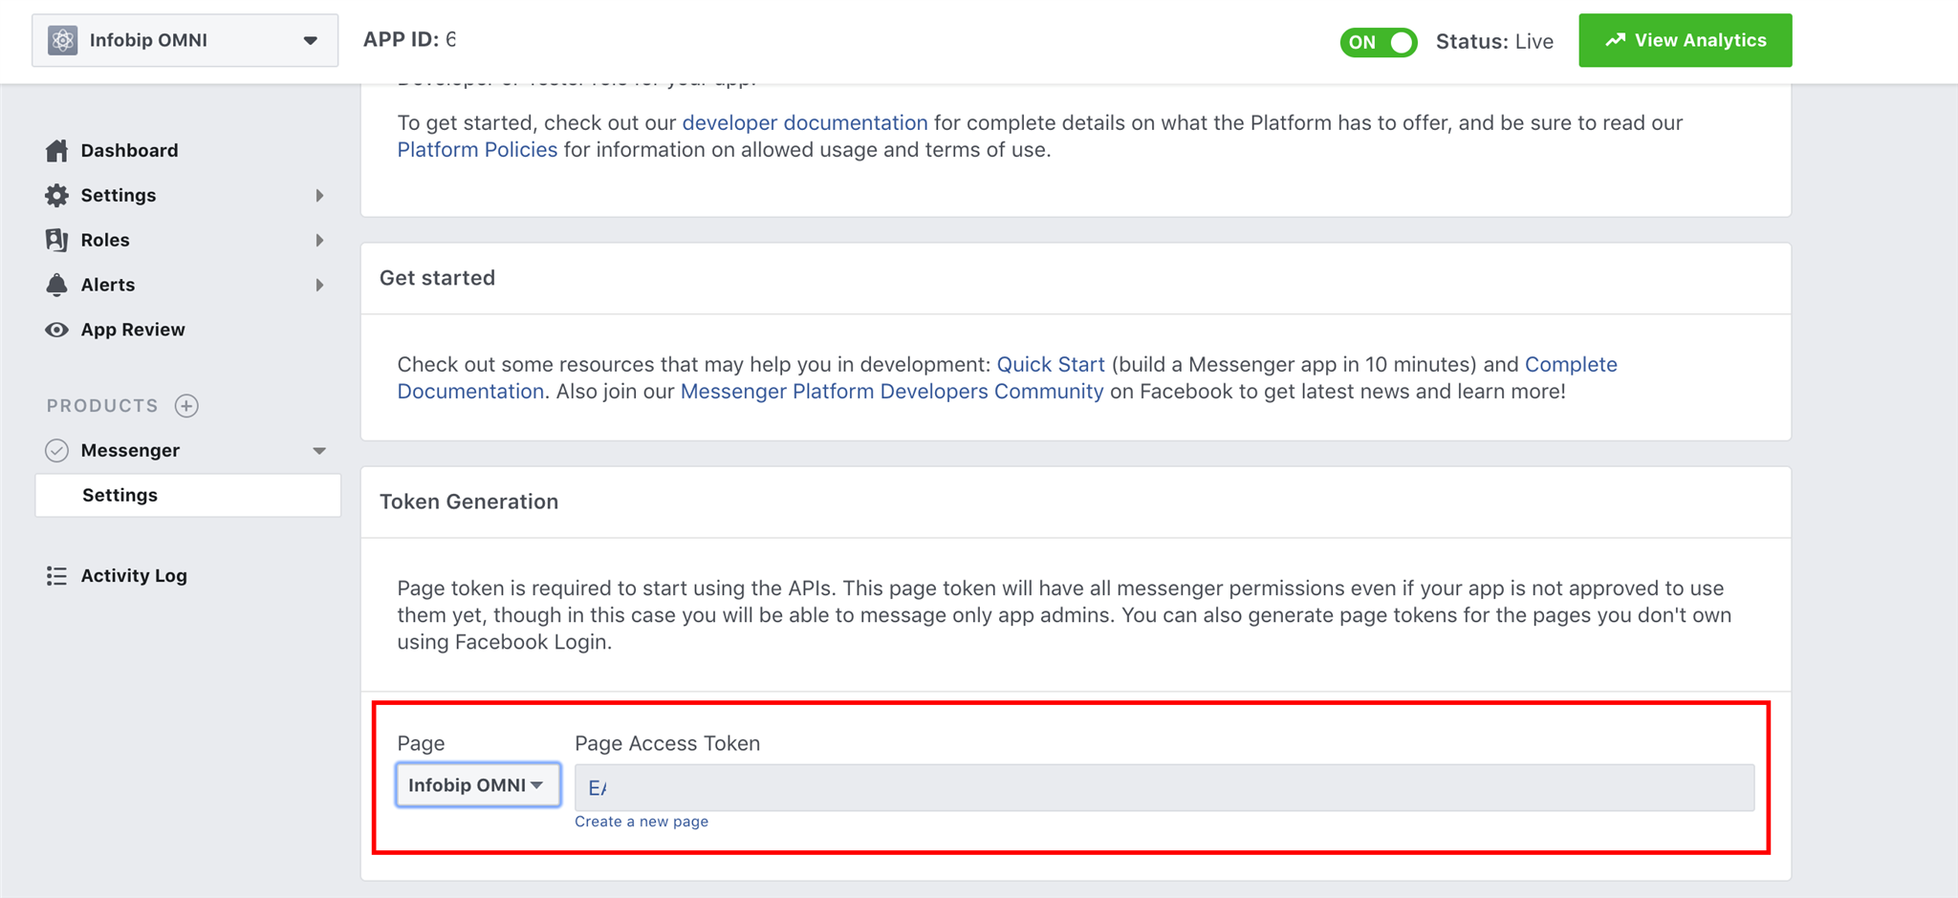Click the Settings gear icon in sidebar
Viewport: 1958px width, 898px height.
(56, 195)
